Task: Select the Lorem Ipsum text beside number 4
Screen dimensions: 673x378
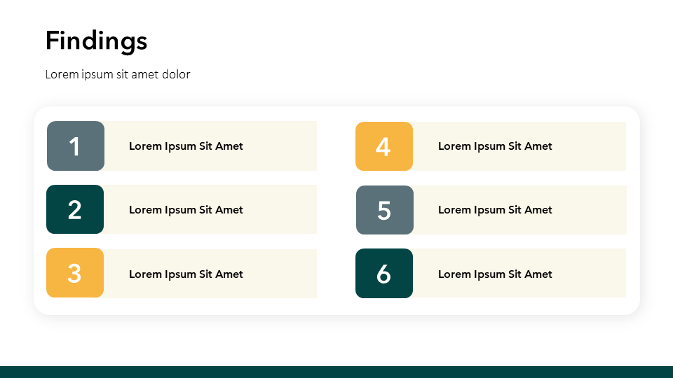Action: point(495,146)
